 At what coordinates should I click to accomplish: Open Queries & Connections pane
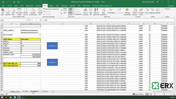[51, 9]
